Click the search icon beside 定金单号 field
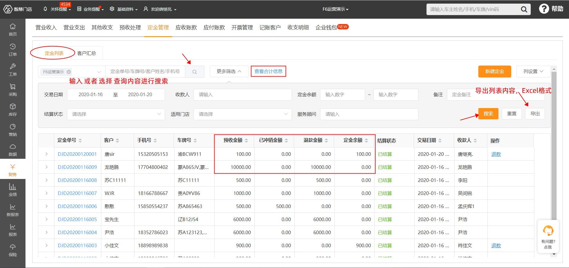The image size is (569, 268). pos(195,72)
